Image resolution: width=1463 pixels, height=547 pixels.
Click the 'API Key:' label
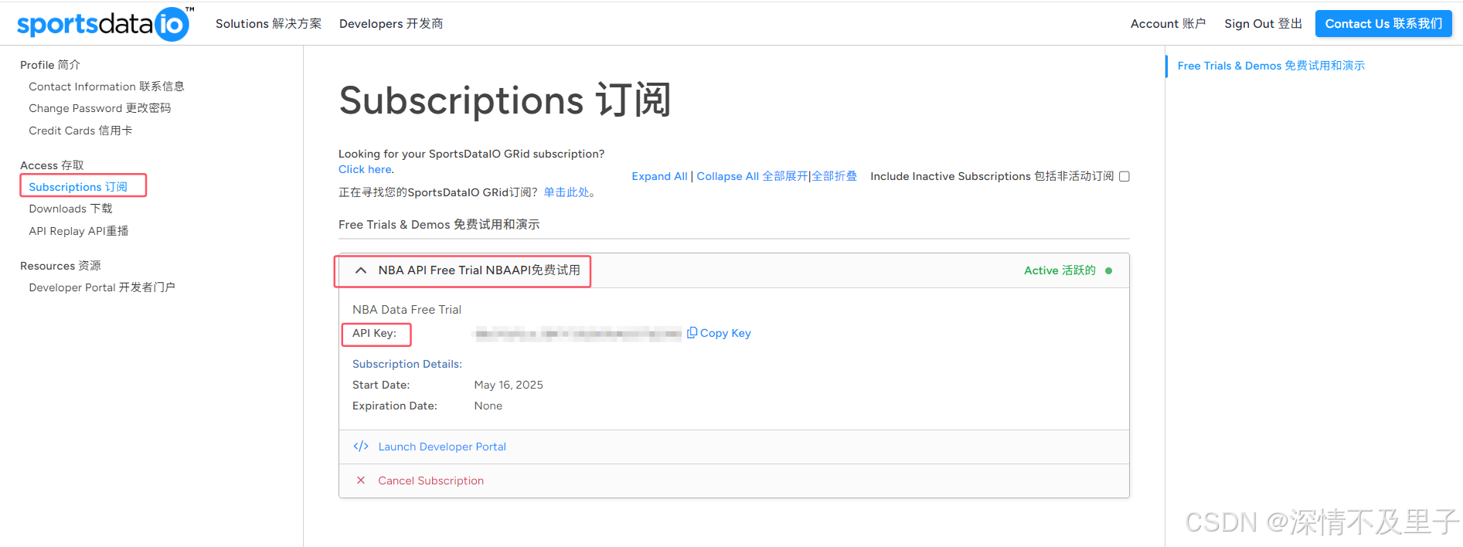tap(374, 333)
